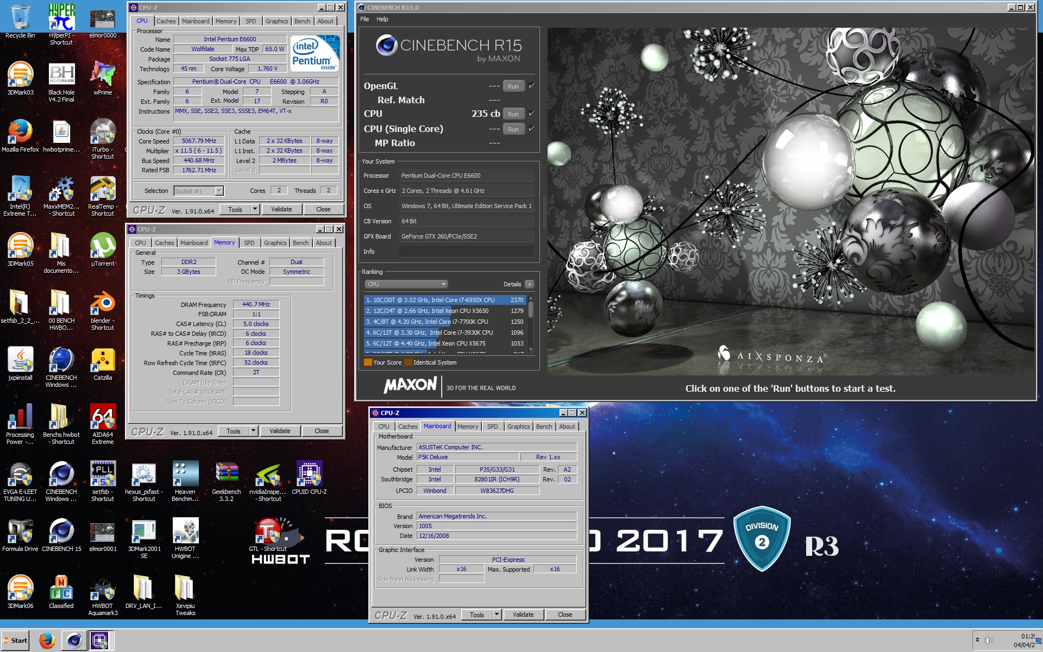The width and height of the screenshot is (1043, 652).
Task: Open CINEBENCH 15 desktop icon
Action: point(61,535)
